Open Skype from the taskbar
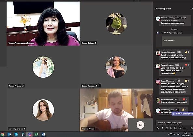Image resolution: width=193 pixels, height=137 pixels. point(16,134)
